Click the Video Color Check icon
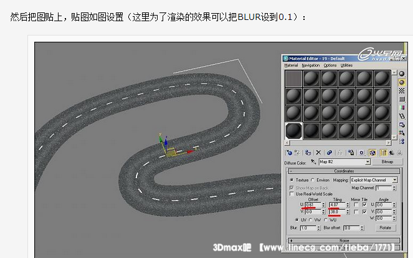This screenshot has height=258, width=413. click(402, 108)
